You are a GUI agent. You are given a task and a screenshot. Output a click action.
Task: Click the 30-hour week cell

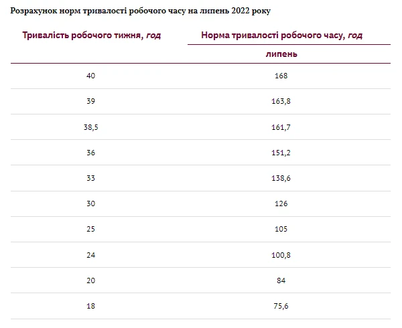91,204
